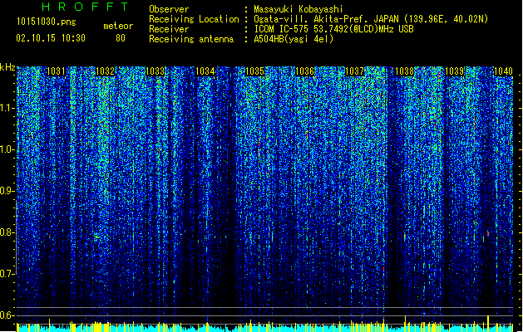Select the 1038 time marker

click(x=405, y=71)
